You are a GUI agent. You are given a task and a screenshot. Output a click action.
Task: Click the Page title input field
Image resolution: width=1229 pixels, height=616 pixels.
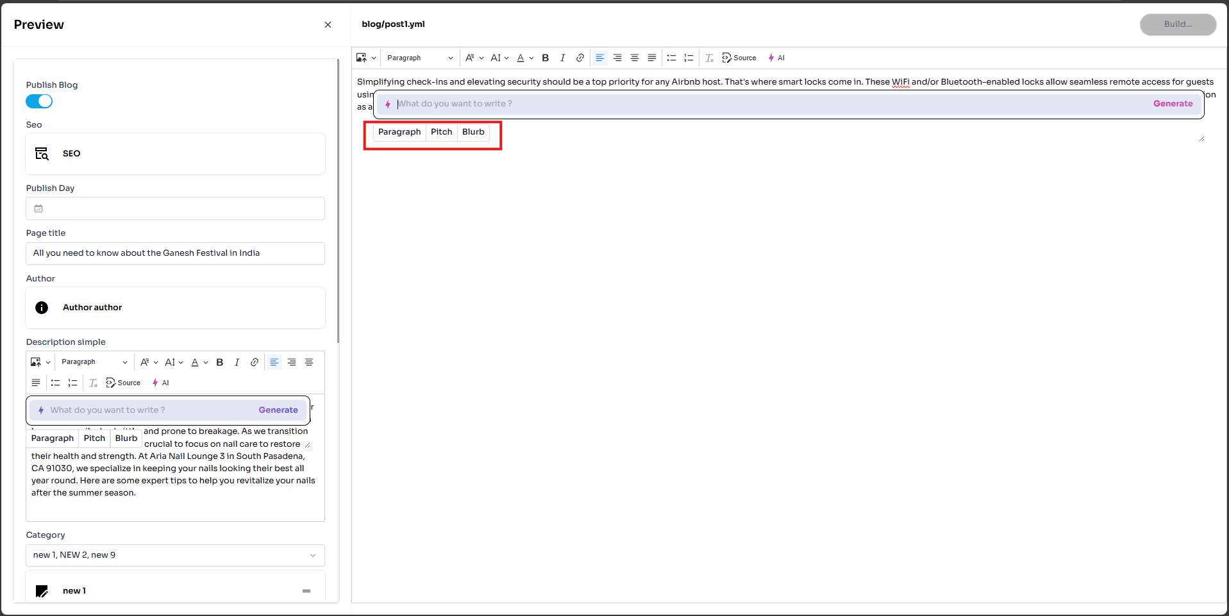point(175,253)
